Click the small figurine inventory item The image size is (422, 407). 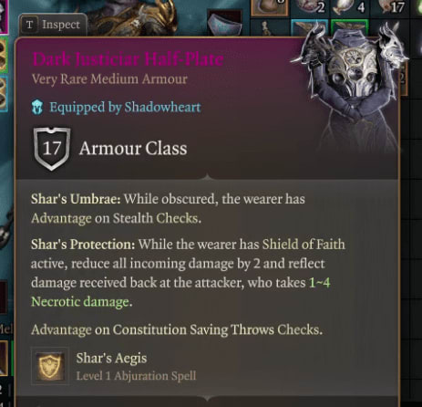pyautogui.click(x=267, y=28)
